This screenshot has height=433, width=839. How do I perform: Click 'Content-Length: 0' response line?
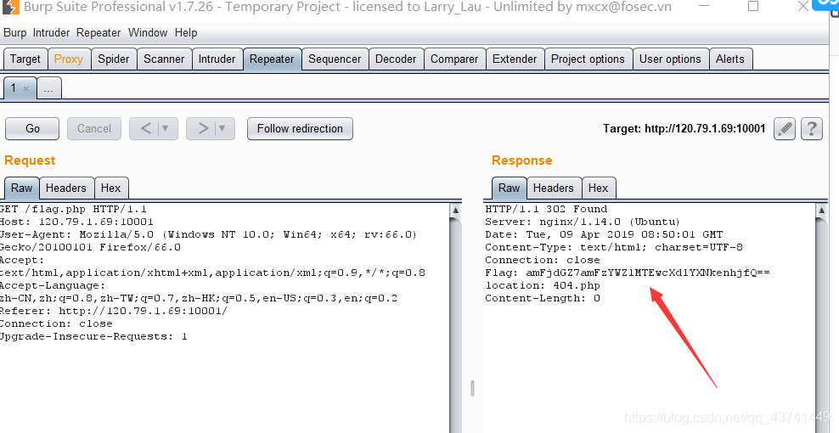tap(543, 298)
